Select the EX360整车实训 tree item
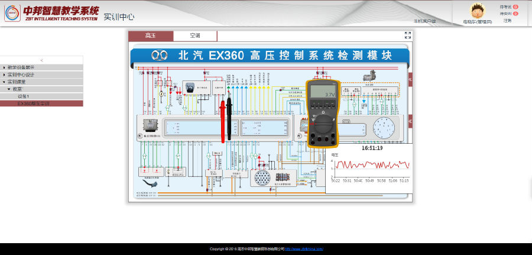 [x=41, y=103]
